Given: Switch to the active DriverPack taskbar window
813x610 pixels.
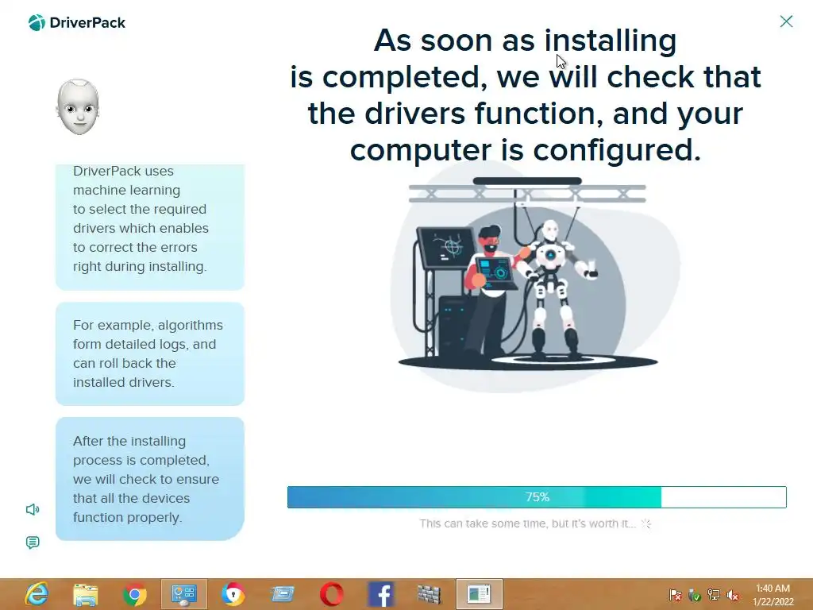Looking at the screenshot, I should point(479,594).
